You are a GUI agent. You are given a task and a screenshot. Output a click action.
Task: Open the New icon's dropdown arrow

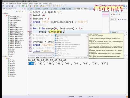[5, 6]
